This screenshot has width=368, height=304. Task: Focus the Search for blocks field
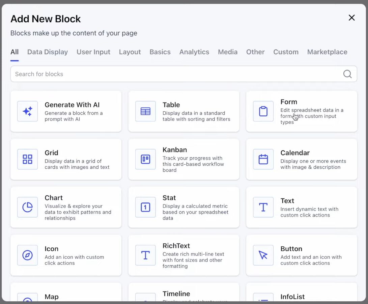tap(184, 74)
